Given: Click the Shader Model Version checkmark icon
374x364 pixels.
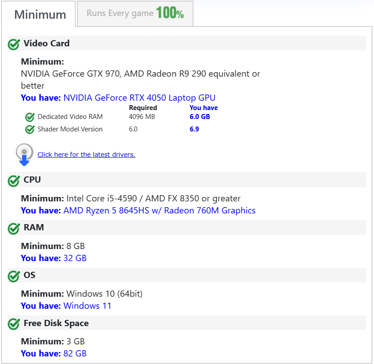Looking at the screenshot, I should coord(30,130).
